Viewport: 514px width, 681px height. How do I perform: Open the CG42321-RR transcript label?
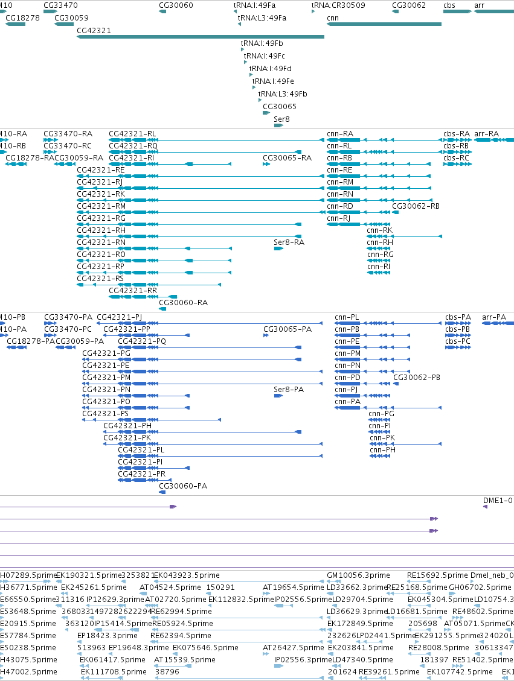[x=133, y=291]
